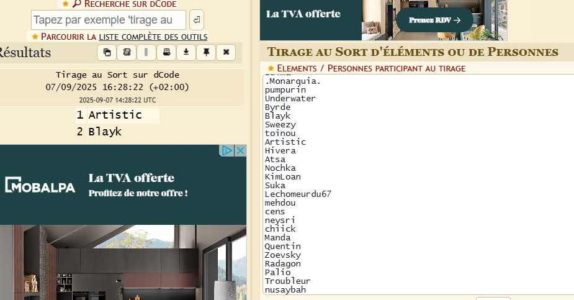
Task: Click the 'Quentin' entry in list
Action: point(282,247)
